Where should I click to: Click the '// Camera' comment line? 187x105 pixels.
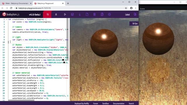click(17, 27)
